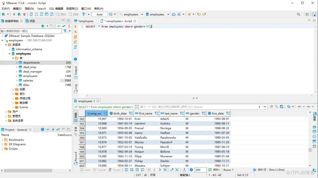Open the 数据库(D) menu
The width and height of the screenshot is (318, 178).
click(72, 9)
